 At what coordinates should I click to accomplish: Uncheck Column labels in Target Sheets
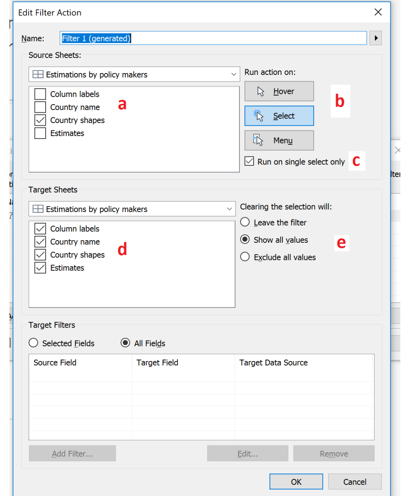40,228
